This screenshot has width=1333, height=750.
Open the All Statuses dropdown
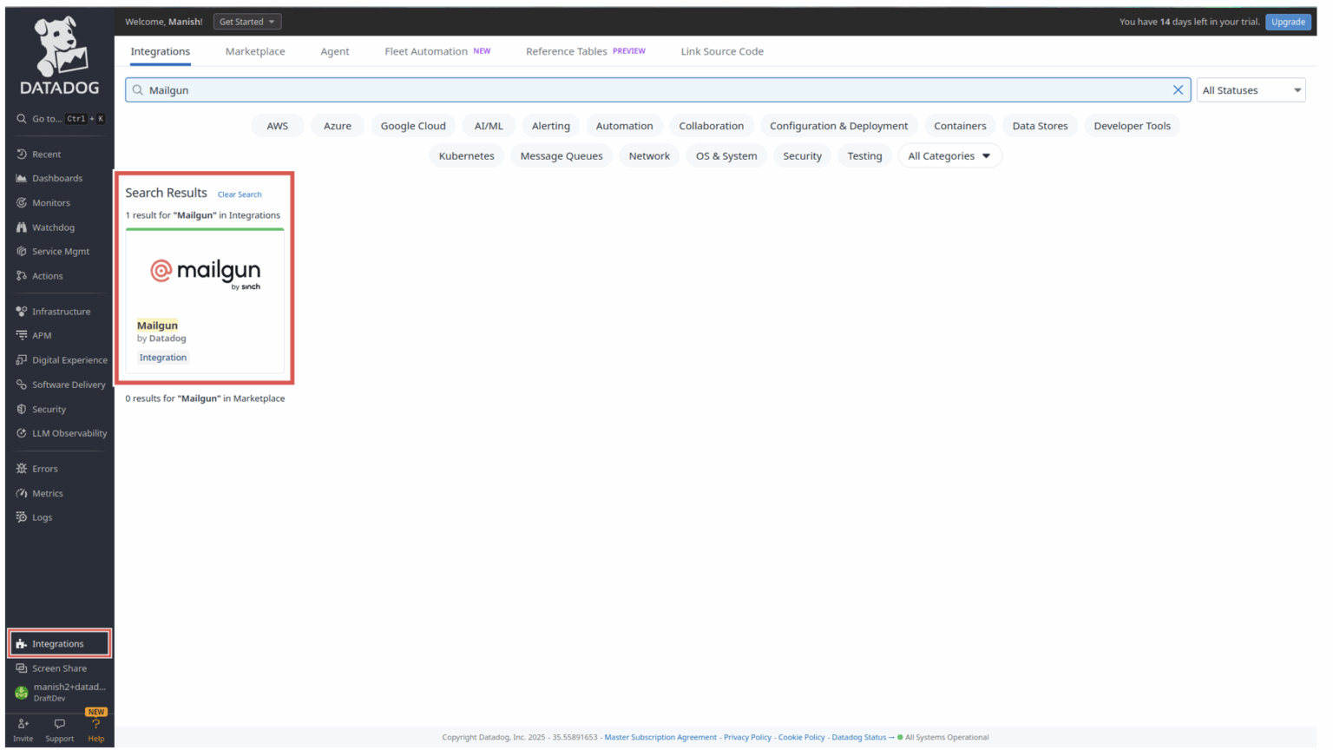(x=1251, y=89)
